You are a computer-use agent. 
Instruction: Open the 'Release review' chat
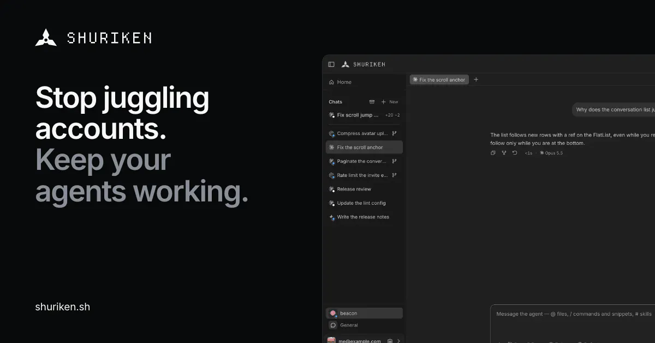(364, 189)
